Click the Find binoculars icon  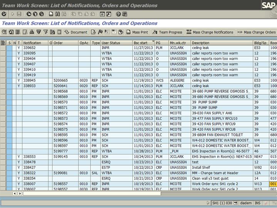point(58,14)
